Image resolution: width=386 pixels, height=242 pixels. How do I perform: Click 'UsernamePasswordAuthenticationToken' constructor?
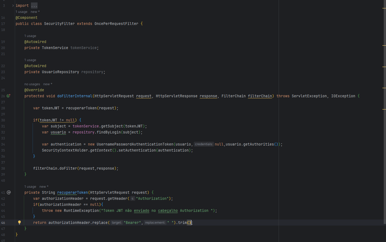135,144
